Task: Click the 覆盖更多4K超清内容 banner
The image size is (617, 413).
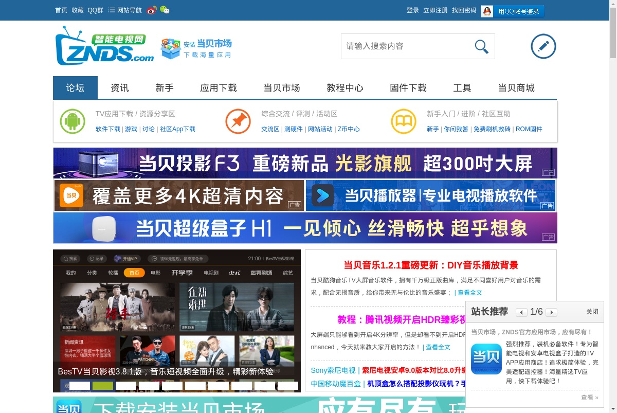Action: click(178, 195)
